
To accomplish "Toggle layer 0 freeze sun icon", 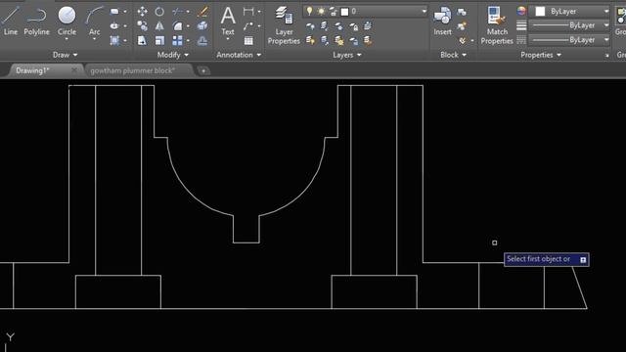I will [x=321, y=11].
